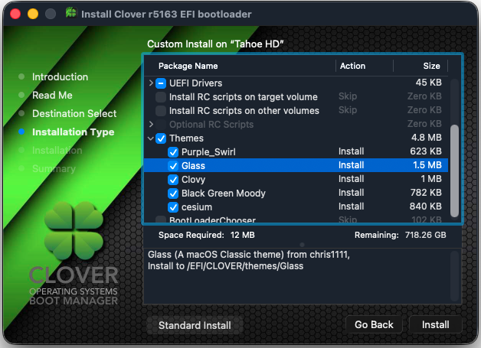
Task: Click the Themes row label
Action: 187,138
